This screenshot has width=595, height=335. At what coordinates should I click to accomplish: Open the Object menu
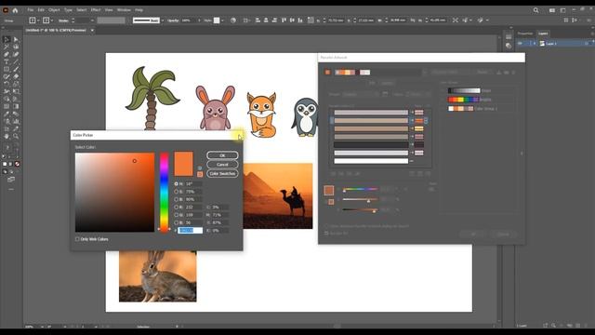pyautogui.click(x=54, y=10)
